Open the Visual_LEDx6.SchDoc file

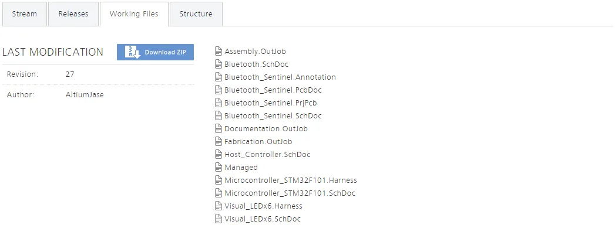click(x=263, y=219)
